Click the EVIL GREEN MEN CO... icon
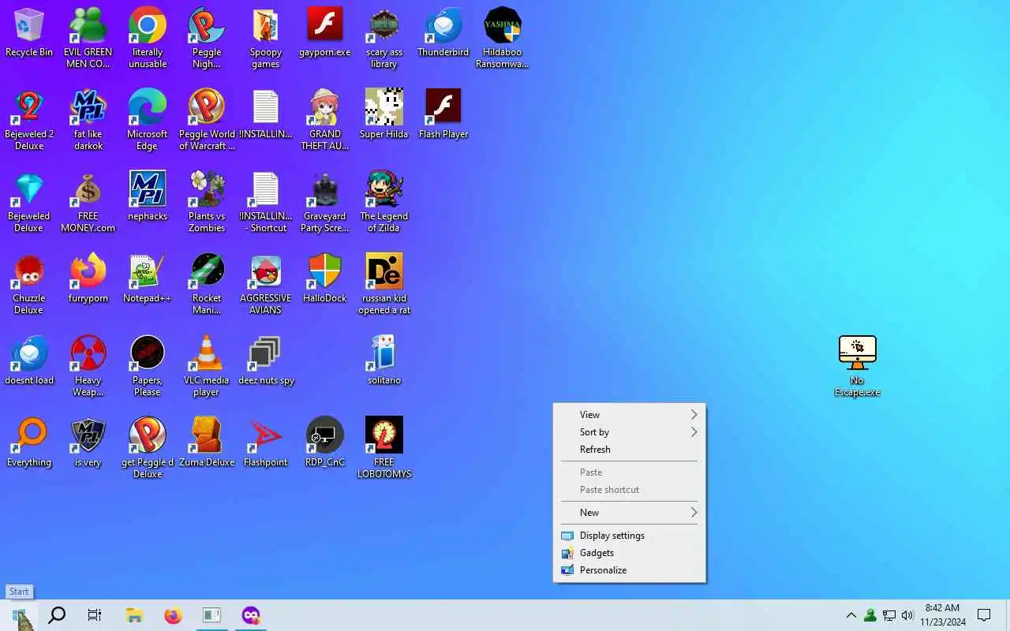Image resolution: width=1010 pixels, height=631 pixels. (x=88, y=38)
